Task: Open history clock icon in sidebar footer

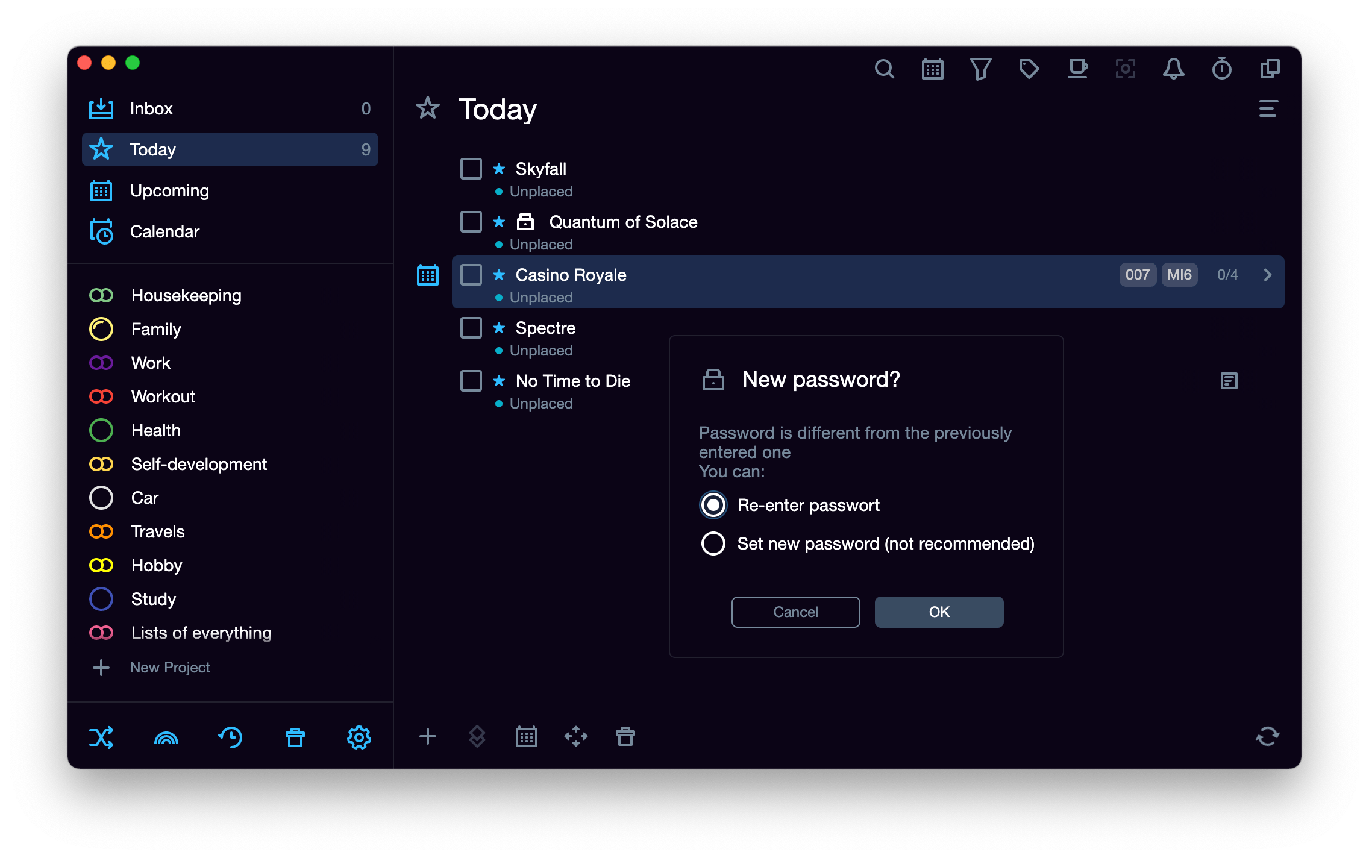Action: click(230, 737)
